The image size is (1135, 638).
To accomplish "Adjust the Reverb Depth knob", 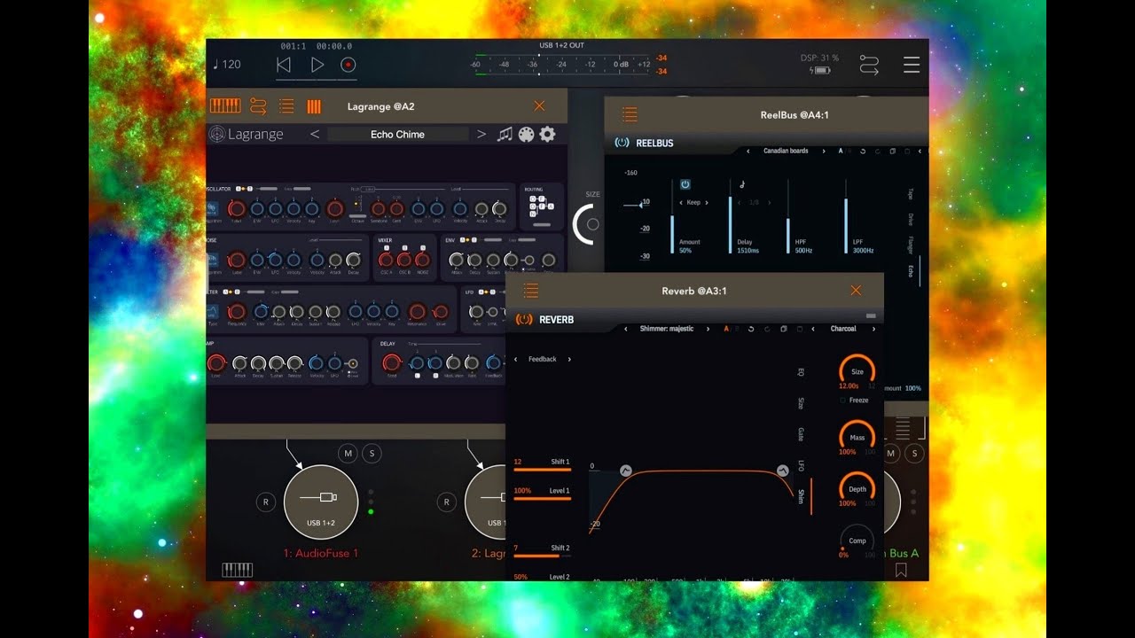I will pyautogui.click(x=857, y=488).
